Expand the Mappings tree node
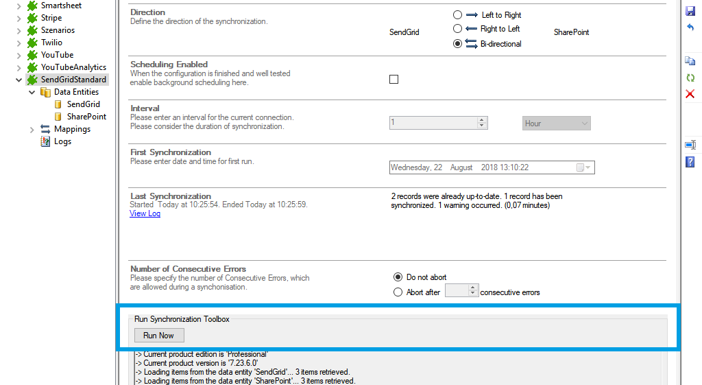Image resolution: width=702 pixels, height=385 pixels. coord(32,129)
